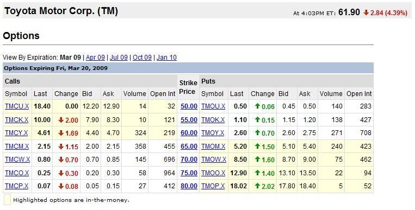Open call option TMCK.X
415x210 pixels.
(x=17, y=120)
